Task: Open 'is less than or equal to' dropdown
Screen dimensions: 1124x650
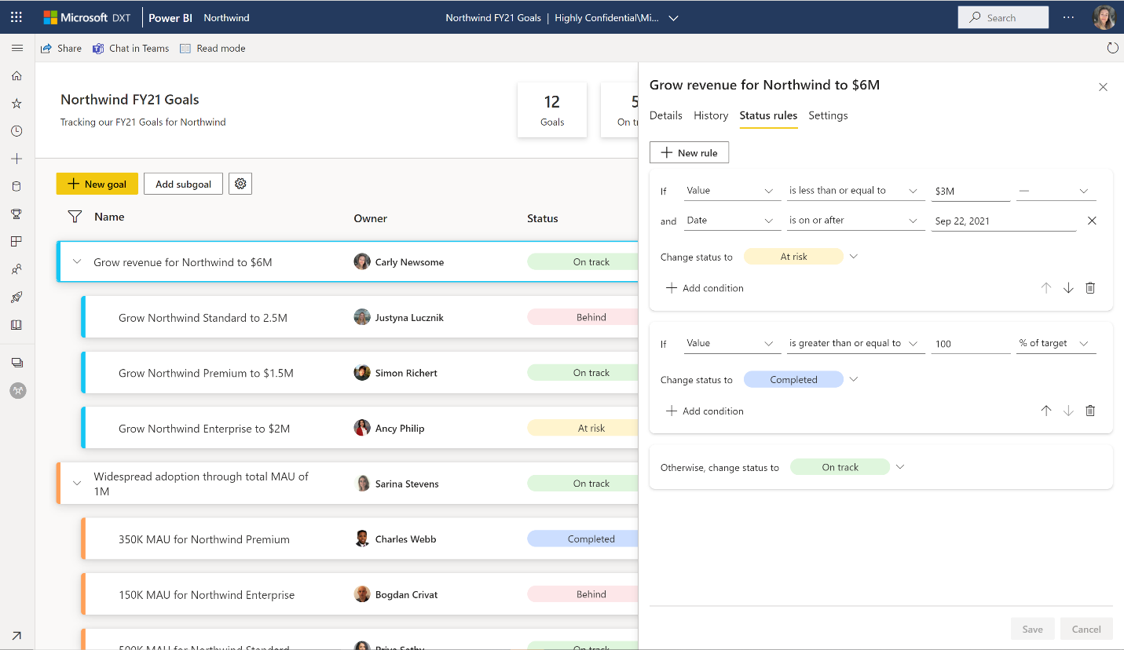Action: tap(855, 191)
